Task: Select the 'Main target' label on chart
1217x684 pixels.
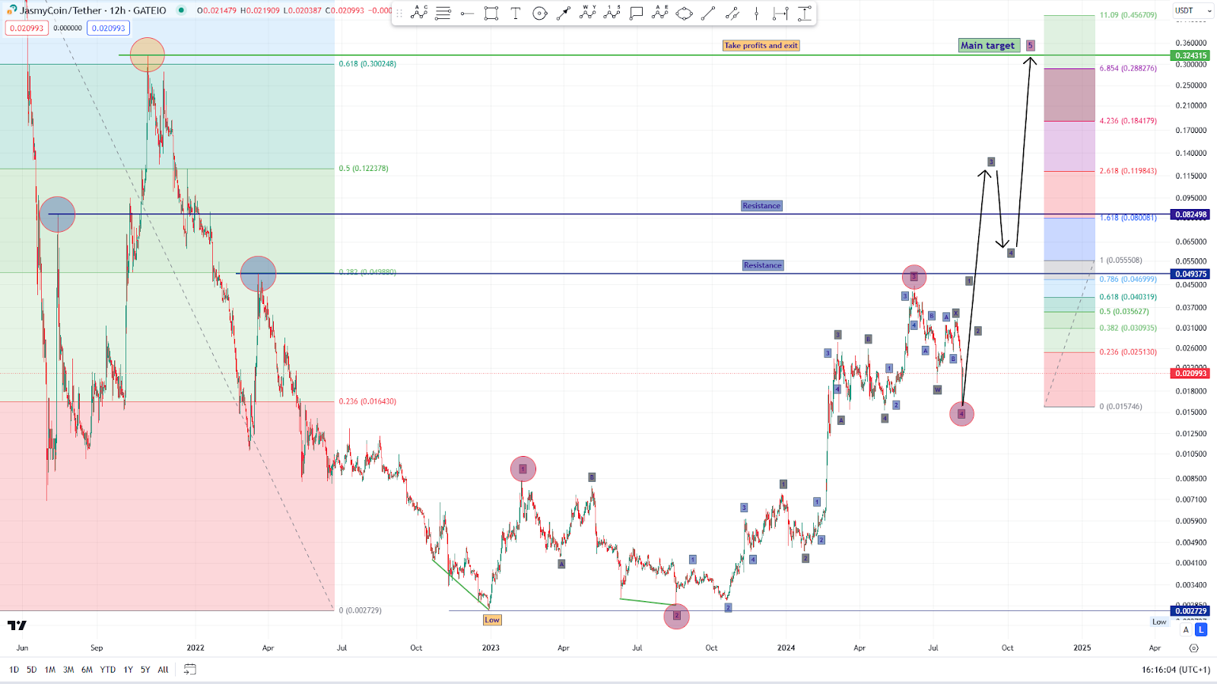Action: (x=987, y=46)
